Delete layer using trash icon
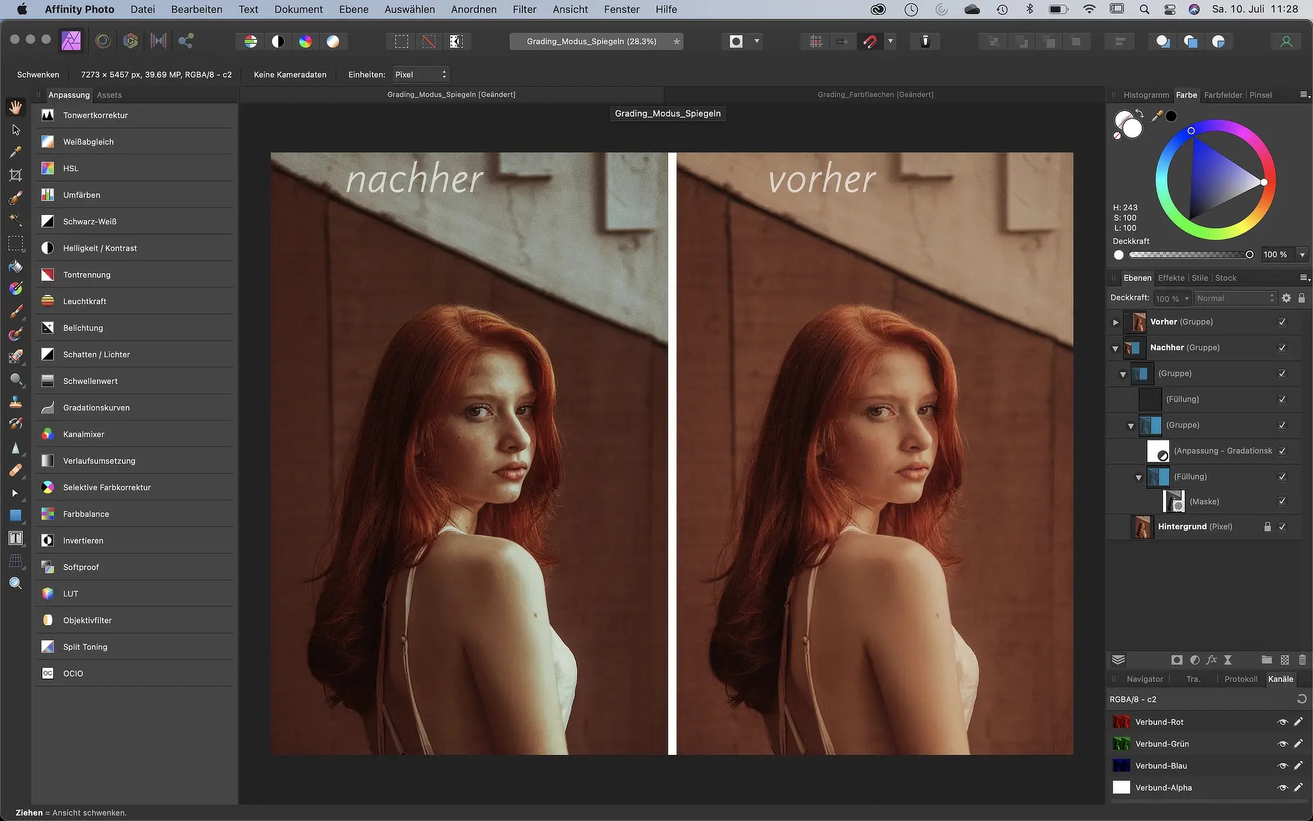This screenshot has height=821, width=1313. click(1302, 659)
